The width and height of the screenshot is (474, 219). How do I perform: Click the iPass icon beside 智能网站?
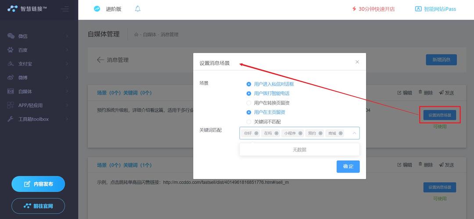[x=418, y=9]
